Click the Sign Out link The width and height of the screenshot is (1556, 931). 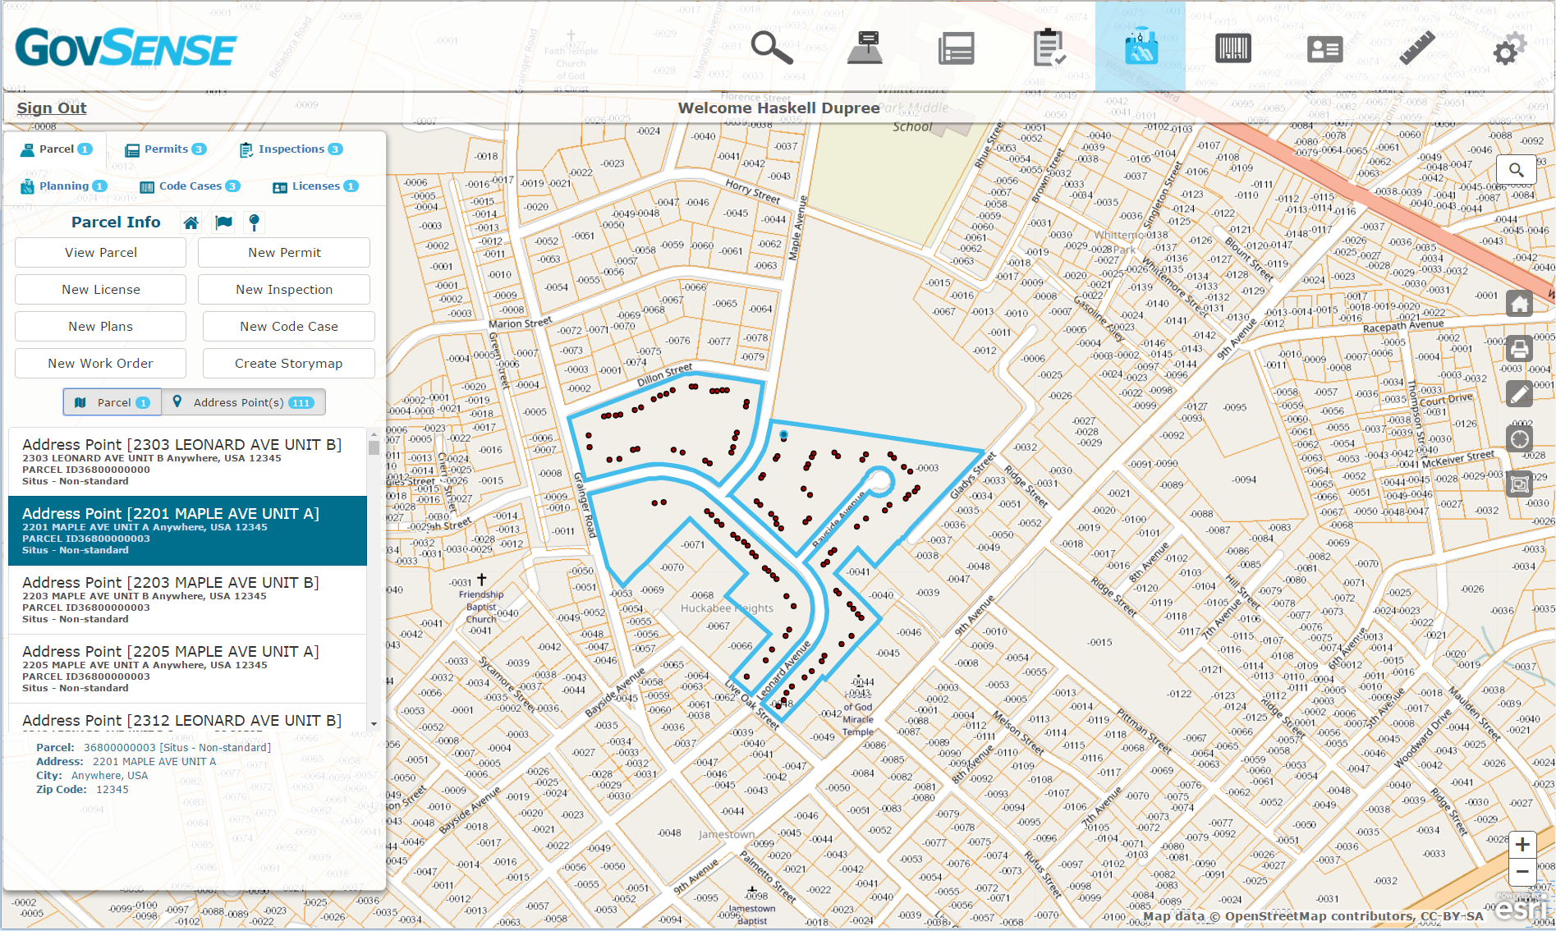tap(52, 108)
